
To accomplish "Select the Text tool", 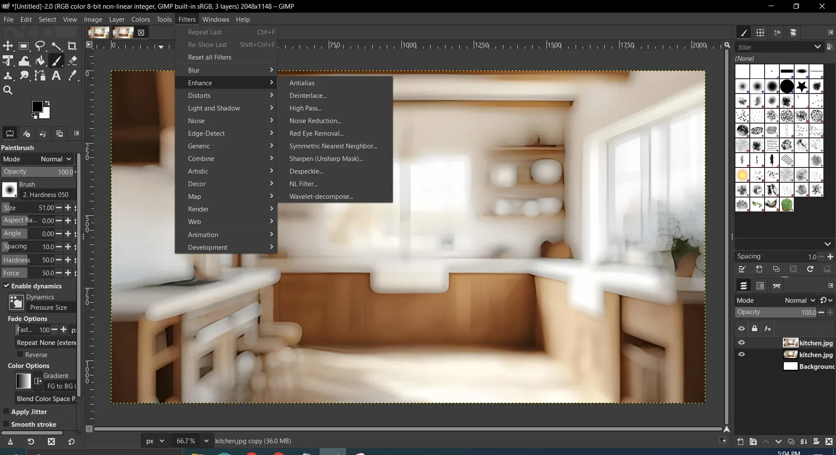I will tap(56, 76).
